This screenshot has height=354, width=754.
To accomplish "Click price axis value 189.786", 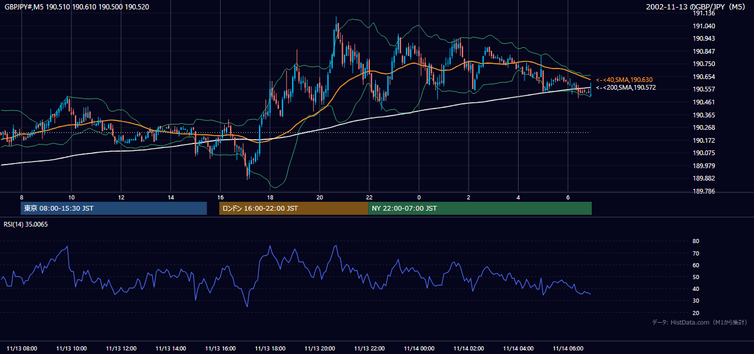I will (x=704, y=191).
